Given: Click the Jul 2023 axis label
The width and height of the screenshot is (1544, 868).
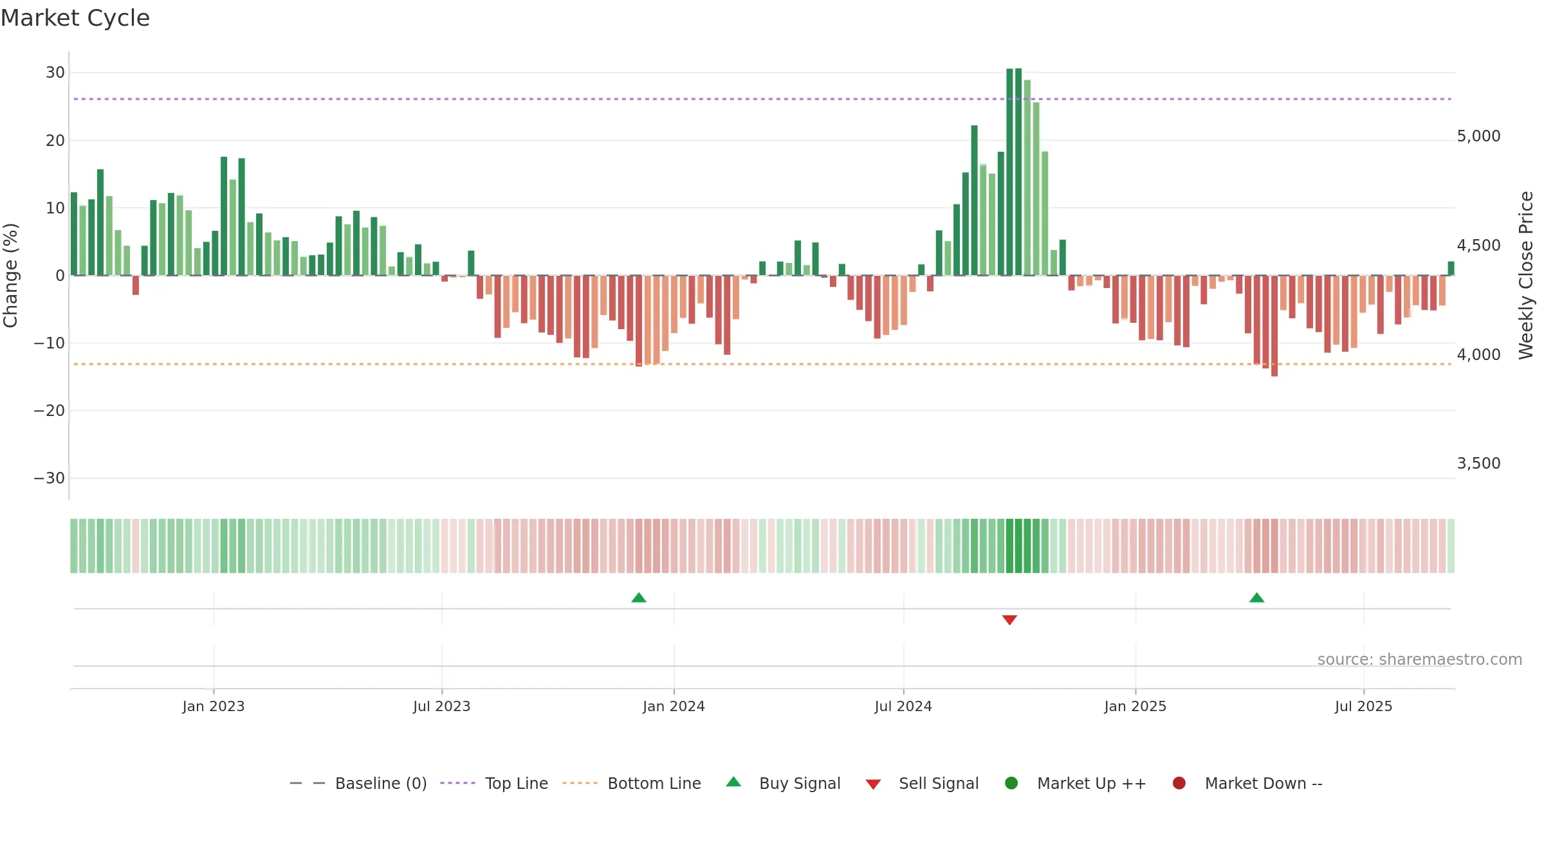Looking at the screenshot, I should [x=442, y=707].
